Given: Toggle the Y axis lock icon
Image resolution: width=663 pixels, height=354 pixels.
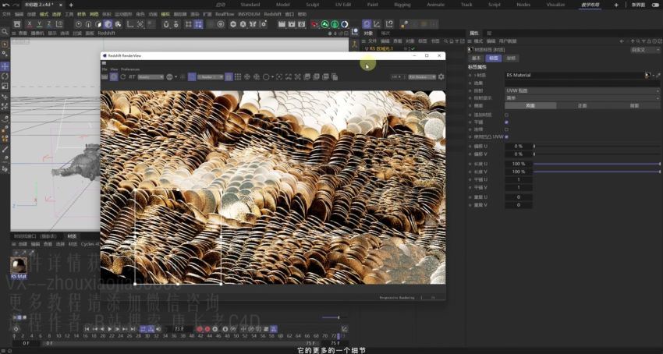Looking at the screenshot, I should pos(39,24).
